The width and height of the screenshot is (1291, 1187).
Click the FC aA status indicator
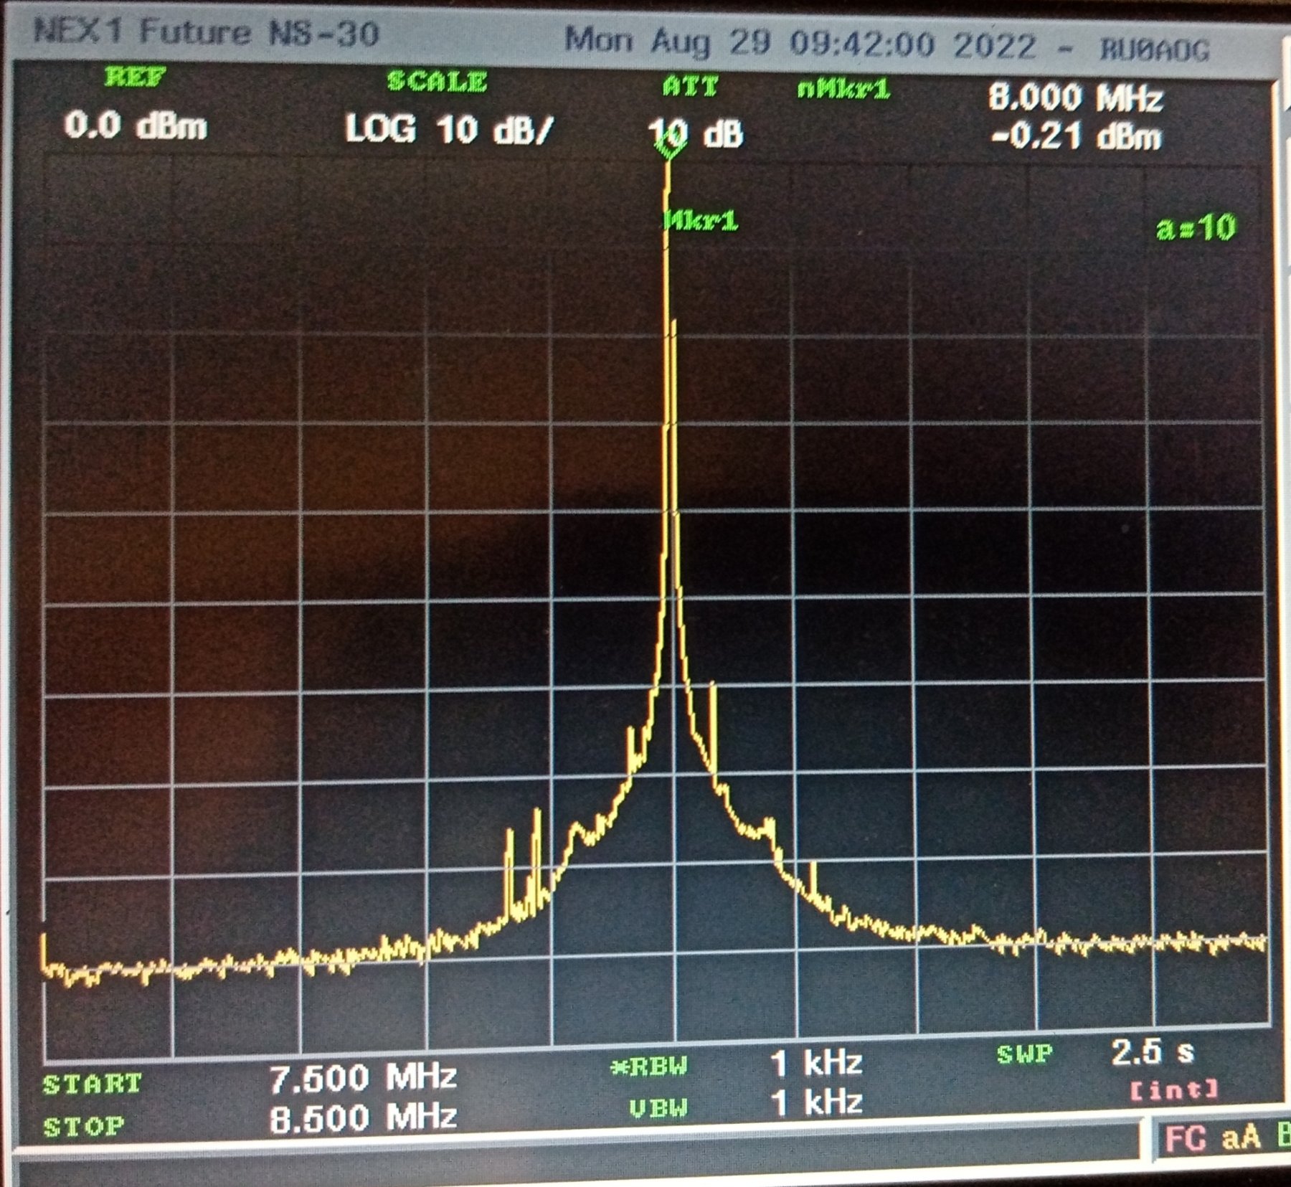tap(1212, 1138)
